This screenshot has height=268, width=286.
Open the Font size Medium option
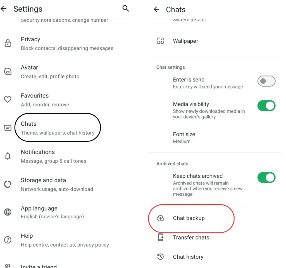(x=214, y=138)
